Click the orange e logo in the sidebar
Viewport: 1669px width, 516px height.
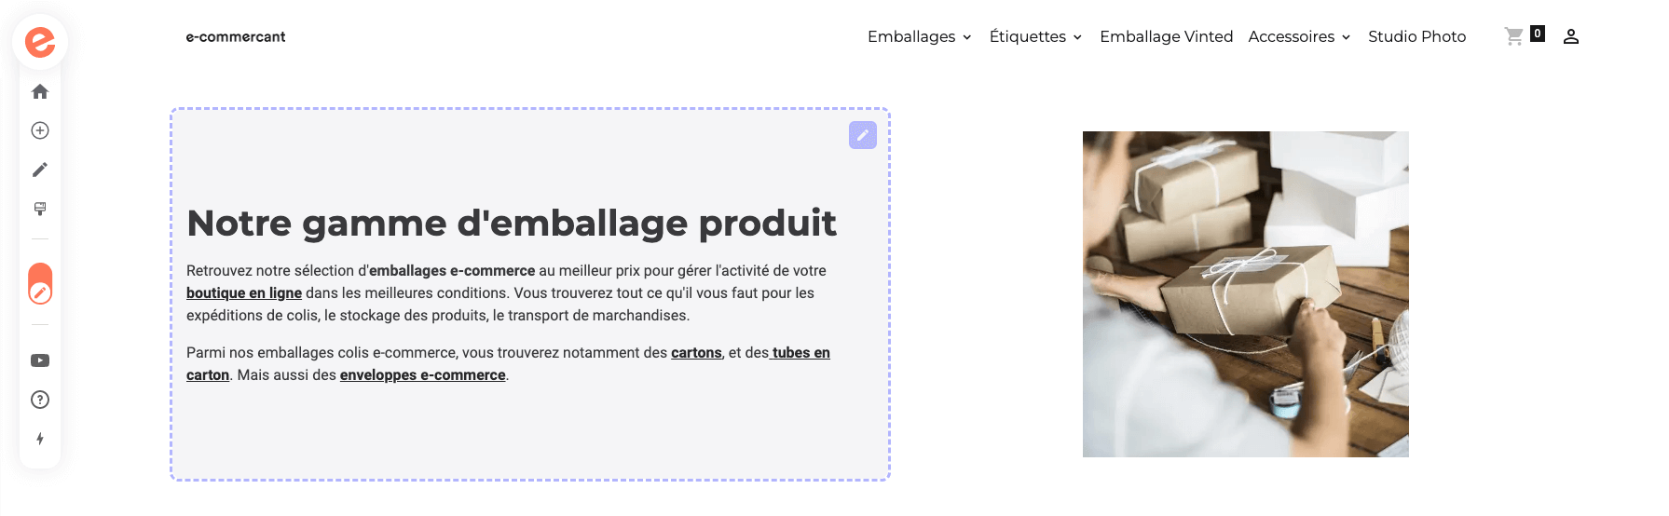pos(40,42)
